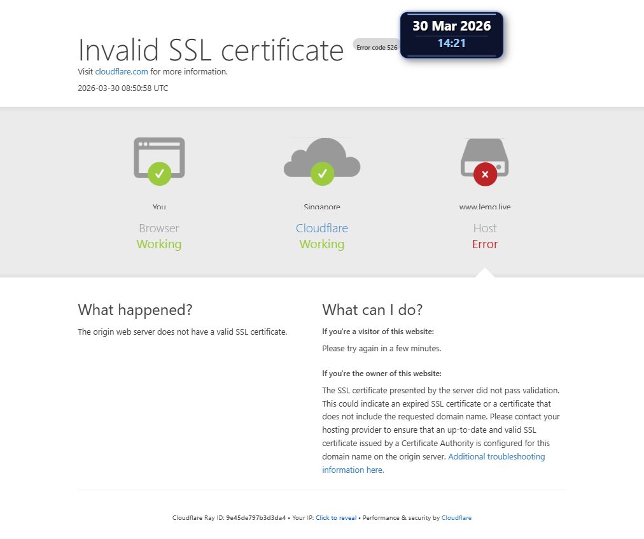Click the Singapore location label
Viewport: 644px width, 539px height.
coord(322,207)
